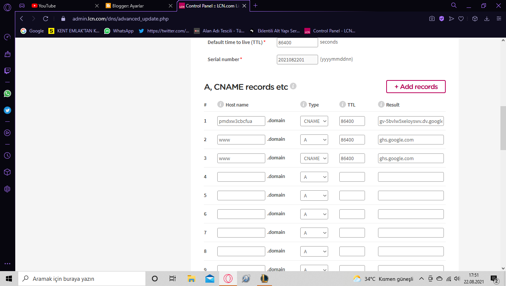506x286 pixels.
Task: Click TTL field of record 3
Action: click(352, 158)
